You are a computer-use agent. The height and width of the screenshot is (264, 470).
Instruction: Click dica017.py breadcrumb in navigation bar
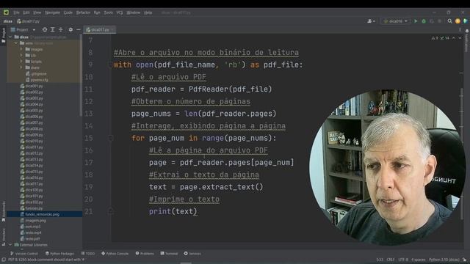(x=28, y=21)
